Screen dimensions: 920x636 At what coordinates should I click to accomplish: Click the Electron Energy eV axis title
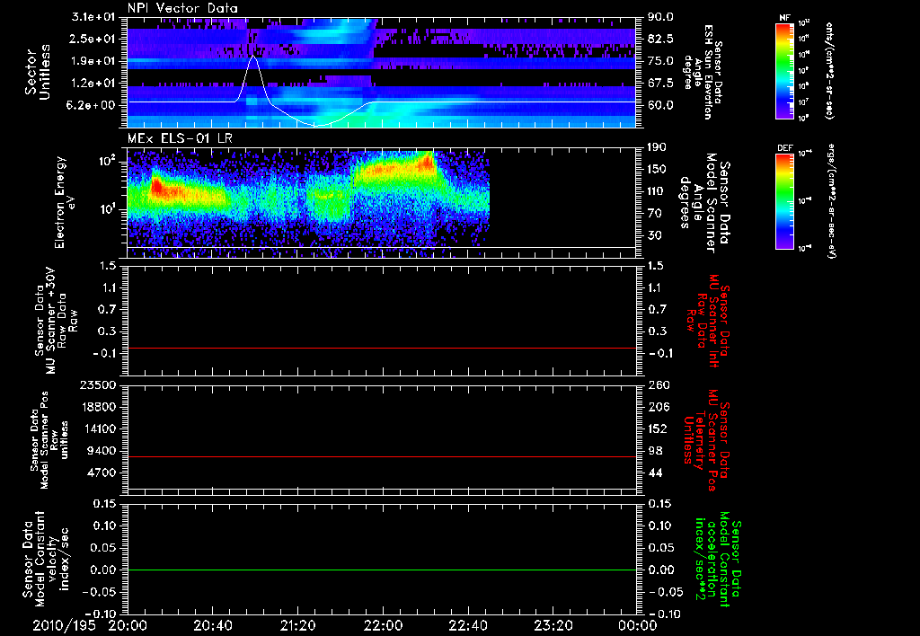point(66,202)
